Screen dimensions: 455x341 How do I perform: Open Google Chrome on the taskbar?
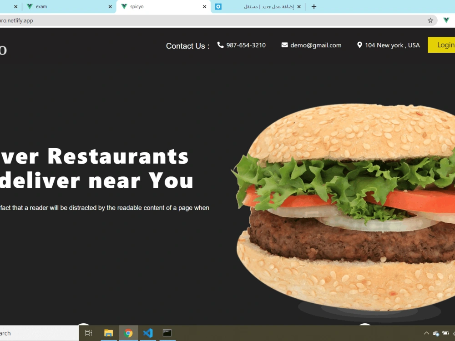(128, 333)
